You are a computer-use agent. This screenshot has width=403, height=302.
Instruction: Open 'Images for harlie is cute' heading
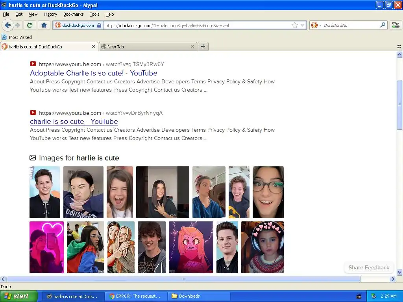pos(79,158)
